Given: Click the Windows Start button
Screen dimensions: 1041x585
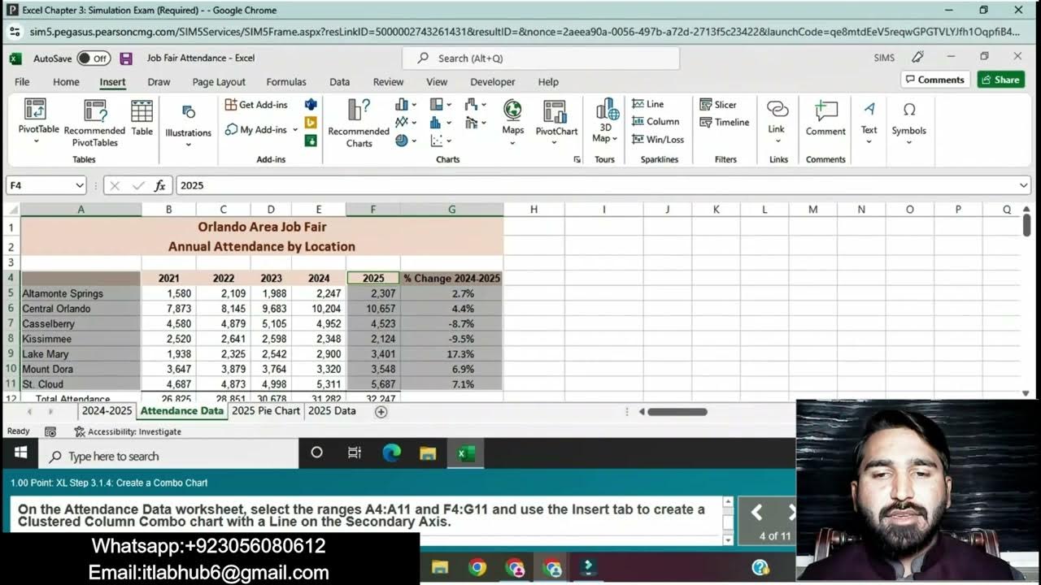Looking at the screenshot, I should [x=20, y=453].
